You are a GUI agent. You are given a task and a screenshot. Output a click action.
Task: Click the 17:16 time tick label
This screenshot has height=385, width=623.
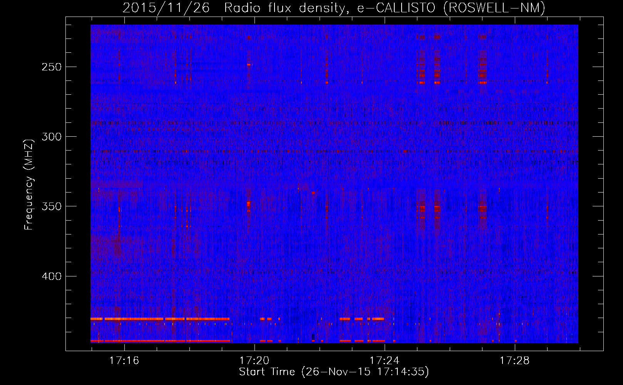[x=124, y=361]
